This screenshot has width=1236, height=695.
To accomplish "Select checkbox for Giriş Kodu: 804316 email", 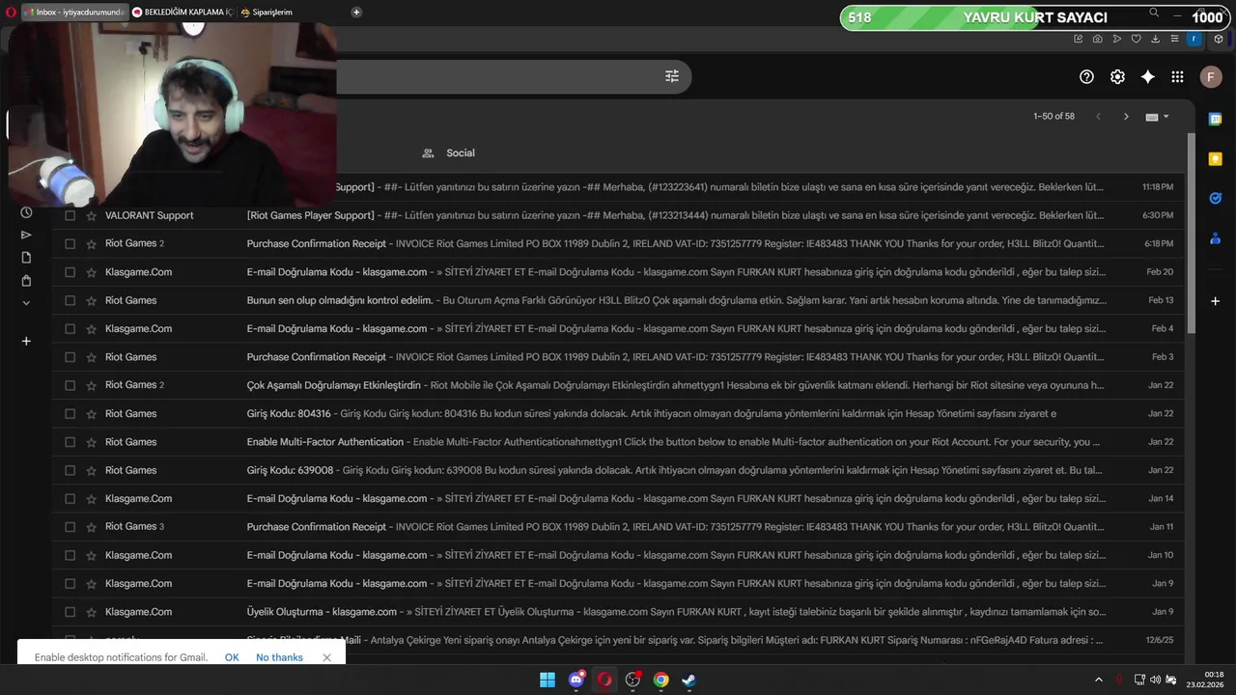I will tap(70, 413).
